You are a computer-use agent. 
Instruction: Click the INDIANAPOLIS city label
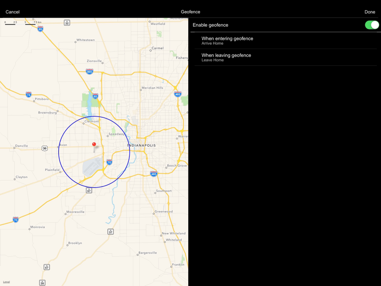click(x=142, y=145)
